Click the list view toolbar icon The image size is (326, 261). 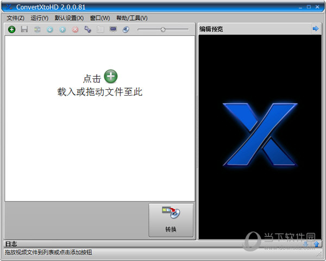pos(101,29)
